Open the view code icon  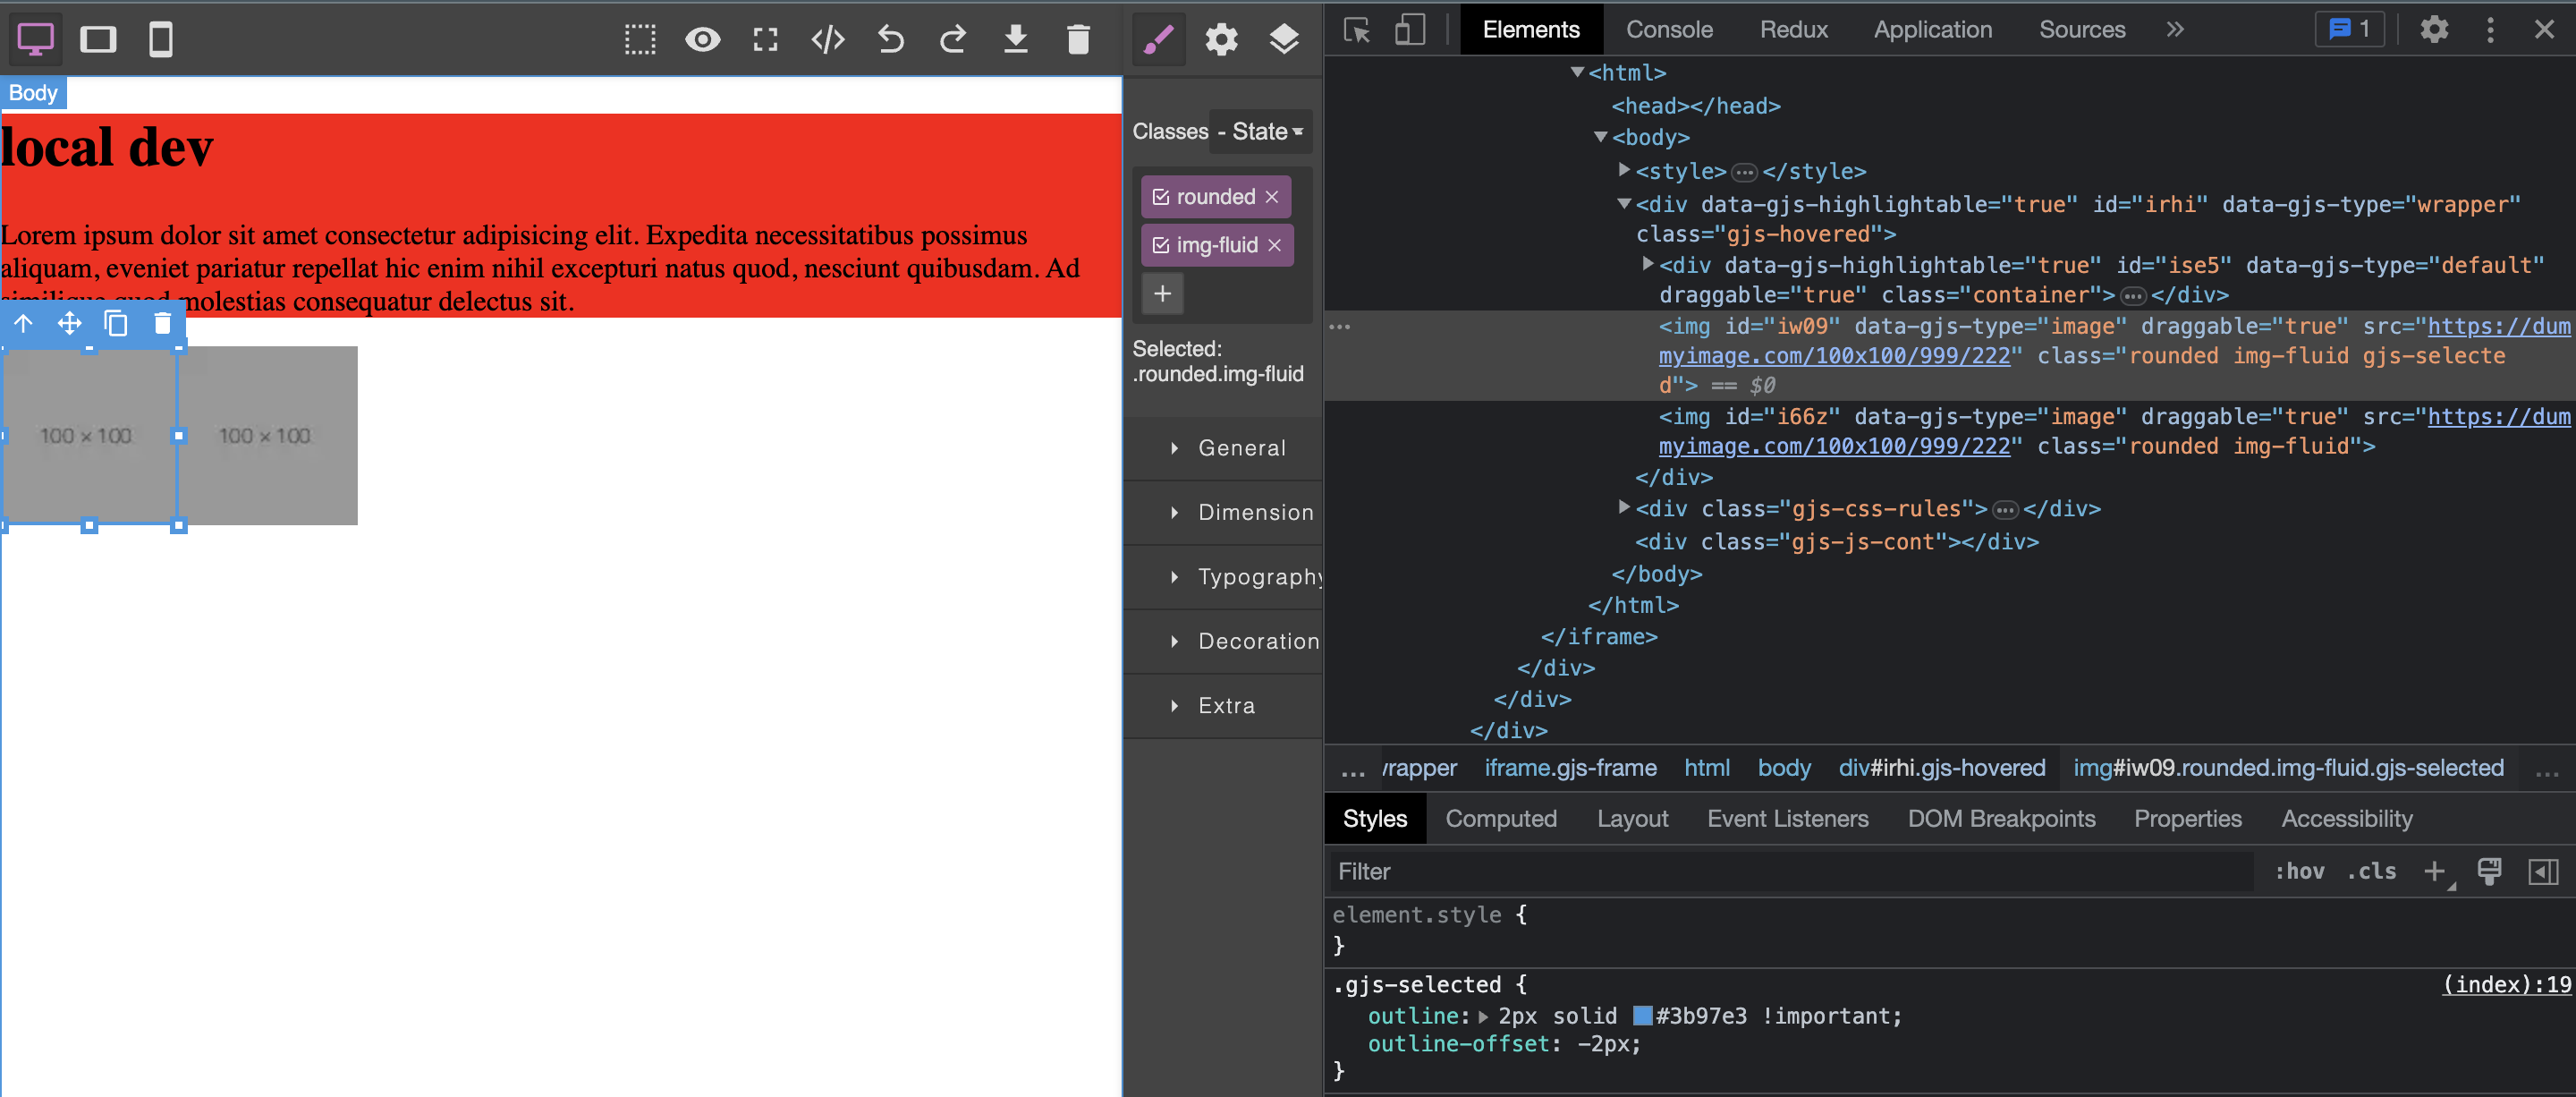[828, 40]
